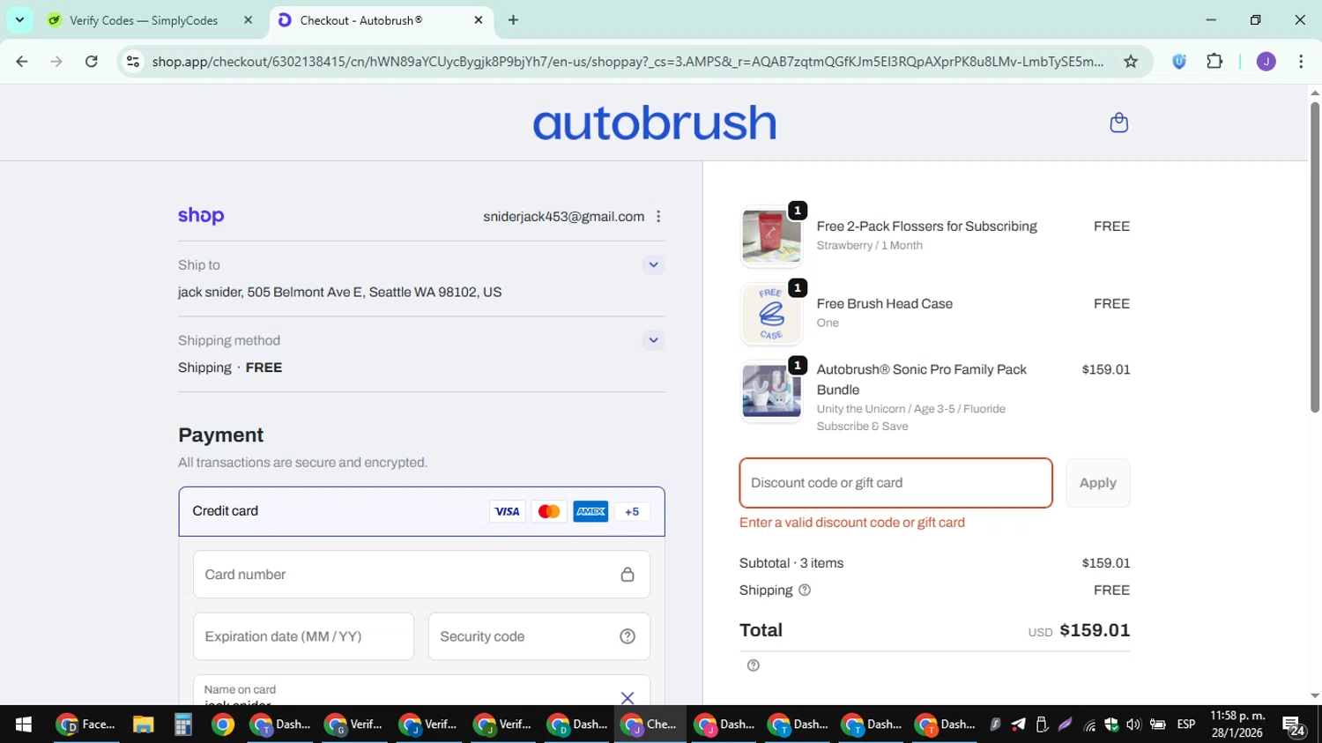1322x743 pixels.
Task: Open the shipping info help icon
Action: click(x=805, y=591)
